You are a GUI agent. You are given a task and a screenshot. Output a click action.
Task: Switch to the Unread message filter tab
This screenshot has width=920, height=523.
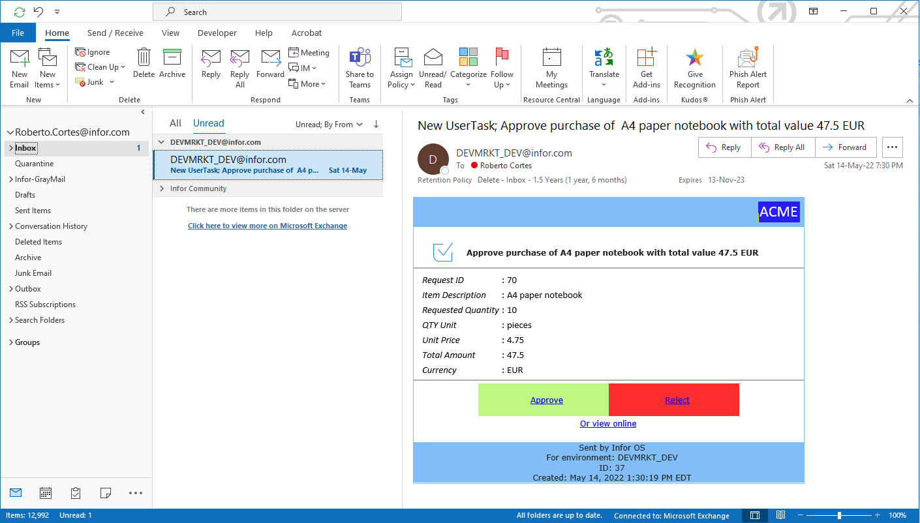click(208, 123)
